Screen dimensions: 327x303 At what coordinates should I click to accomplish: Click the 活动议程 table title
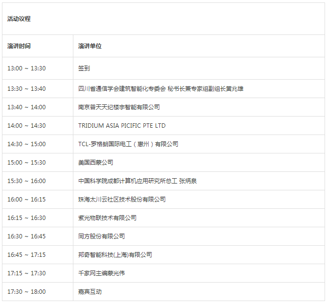click(19, 19)
